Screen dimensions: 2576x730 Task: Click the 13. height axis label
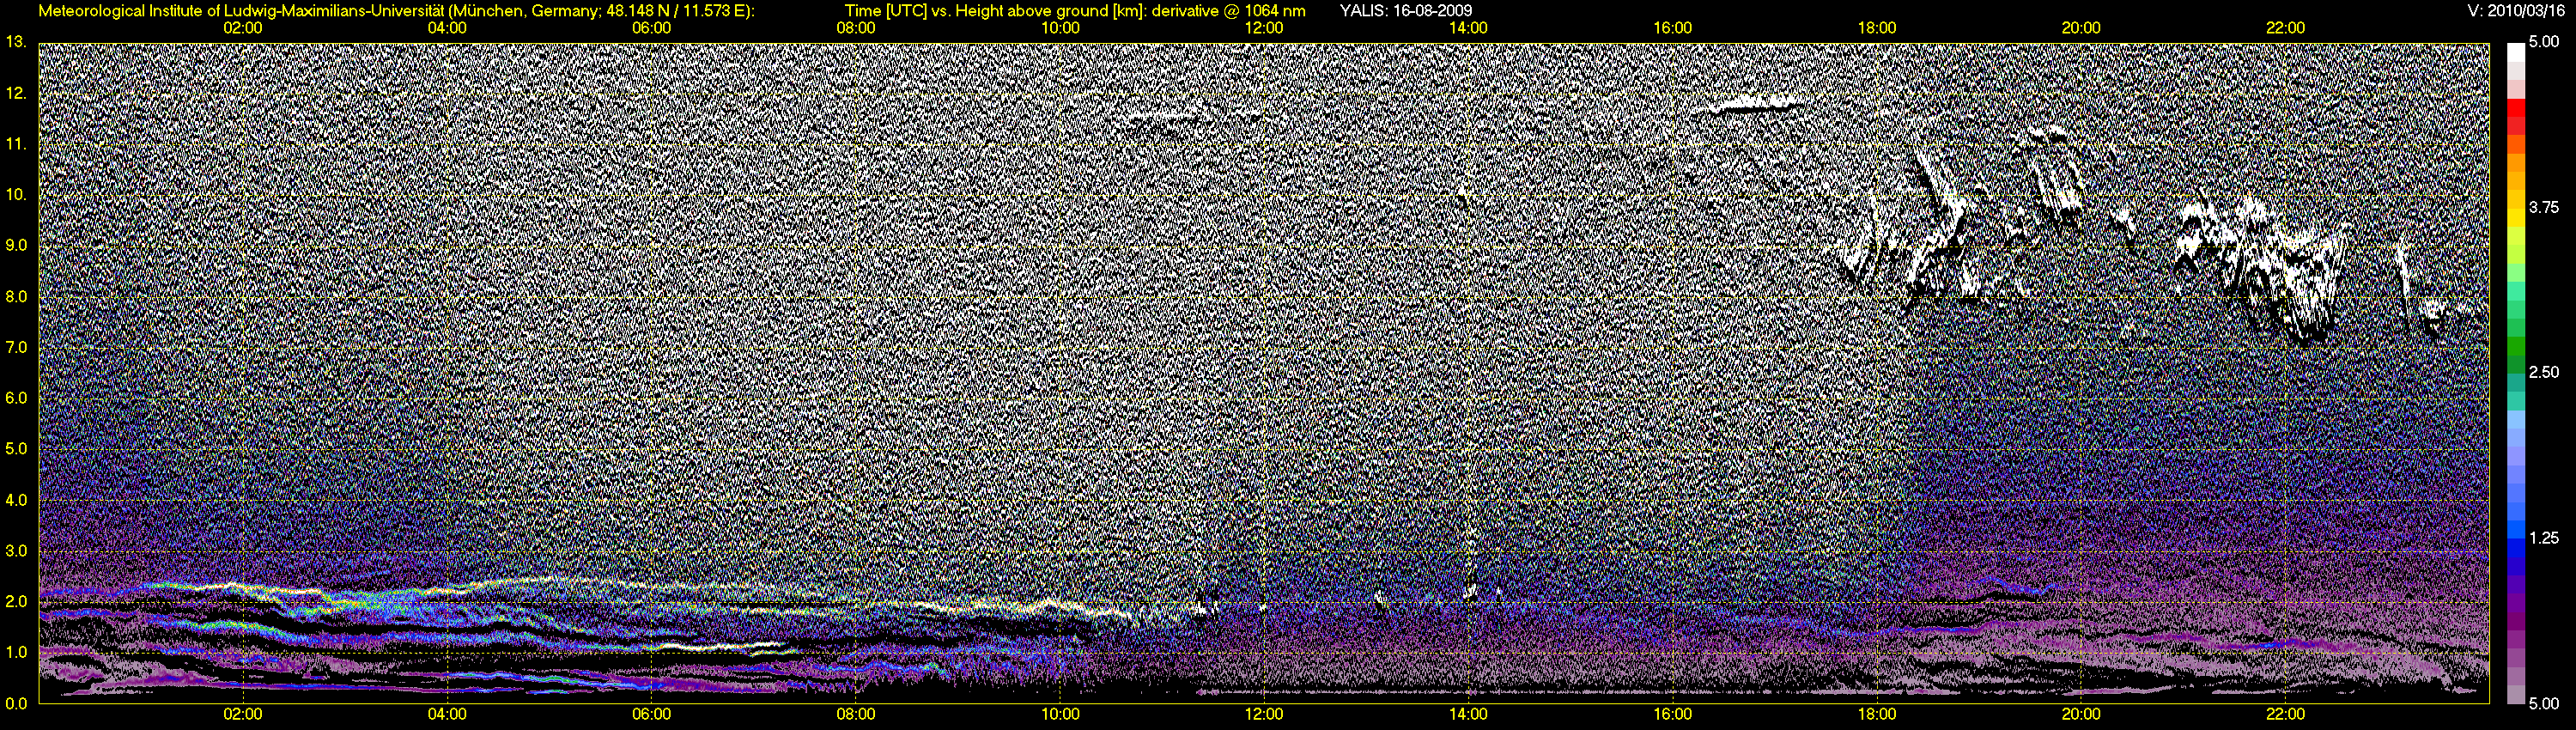(16, 42)
